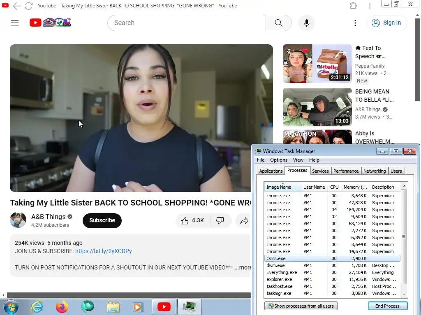Click the YouTube logo home link

50,23
